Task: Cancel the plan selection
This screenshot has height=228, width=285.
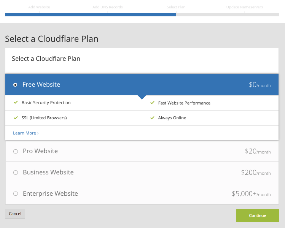Action: coord(15,214)
